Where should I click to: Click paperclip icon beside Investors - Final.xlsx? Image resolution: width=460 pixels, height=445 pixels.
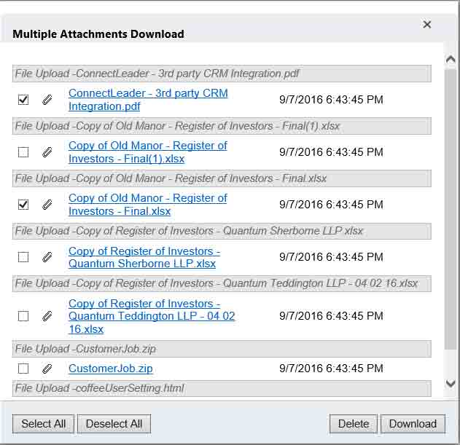click(47, 205)
